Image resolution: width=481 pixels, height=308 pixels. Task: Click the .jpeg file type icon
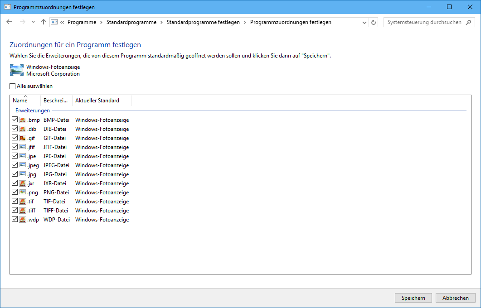22,165
